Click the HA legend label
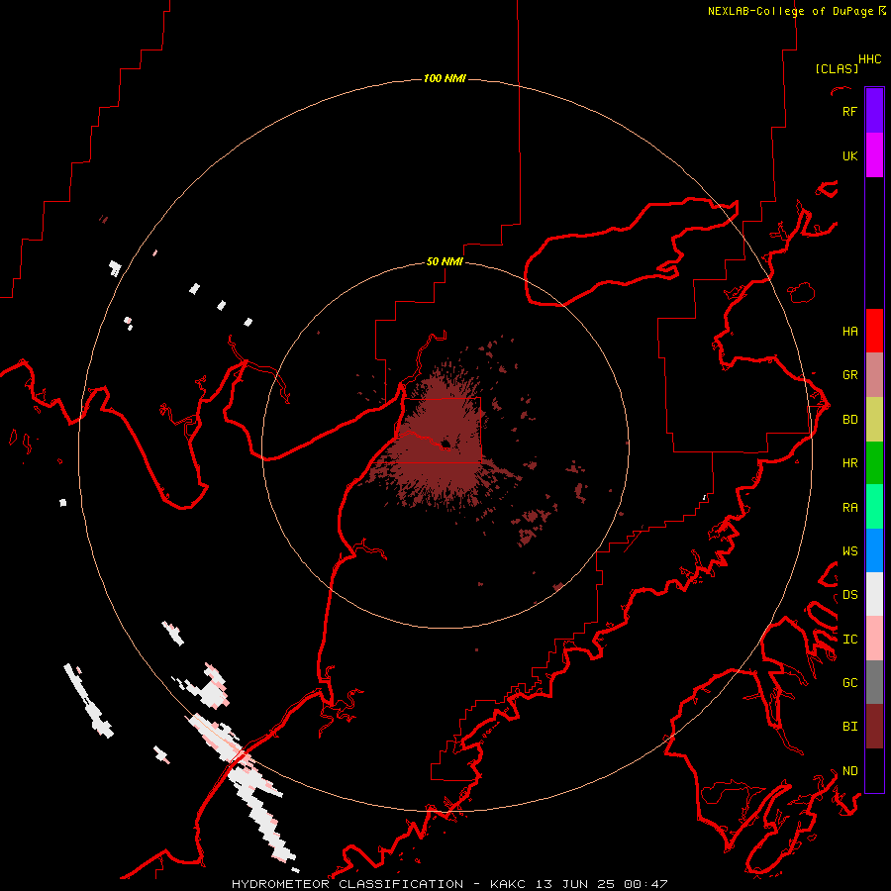The height and width of the screenshot is (891, 891). 849,331
